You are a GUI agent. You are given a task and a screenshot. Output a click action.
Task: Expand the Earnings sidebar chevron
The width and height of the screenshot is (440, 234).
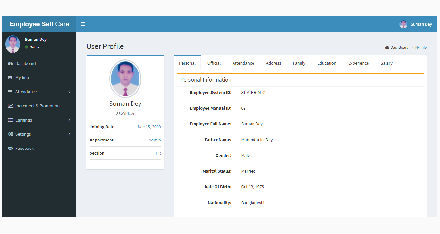click(69, 120)
